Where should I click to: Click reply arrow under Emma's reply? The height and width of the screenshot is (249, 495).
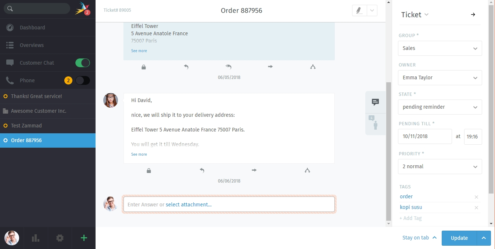(202, 170)
